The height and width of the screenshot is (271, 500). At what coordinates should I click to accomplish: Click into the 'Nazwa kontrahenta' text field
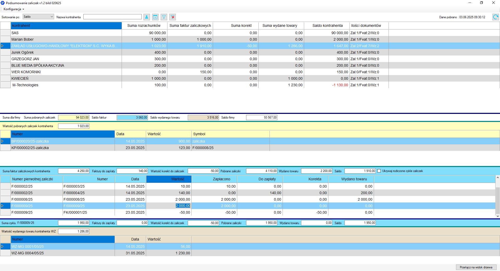(x=112, y=17)
